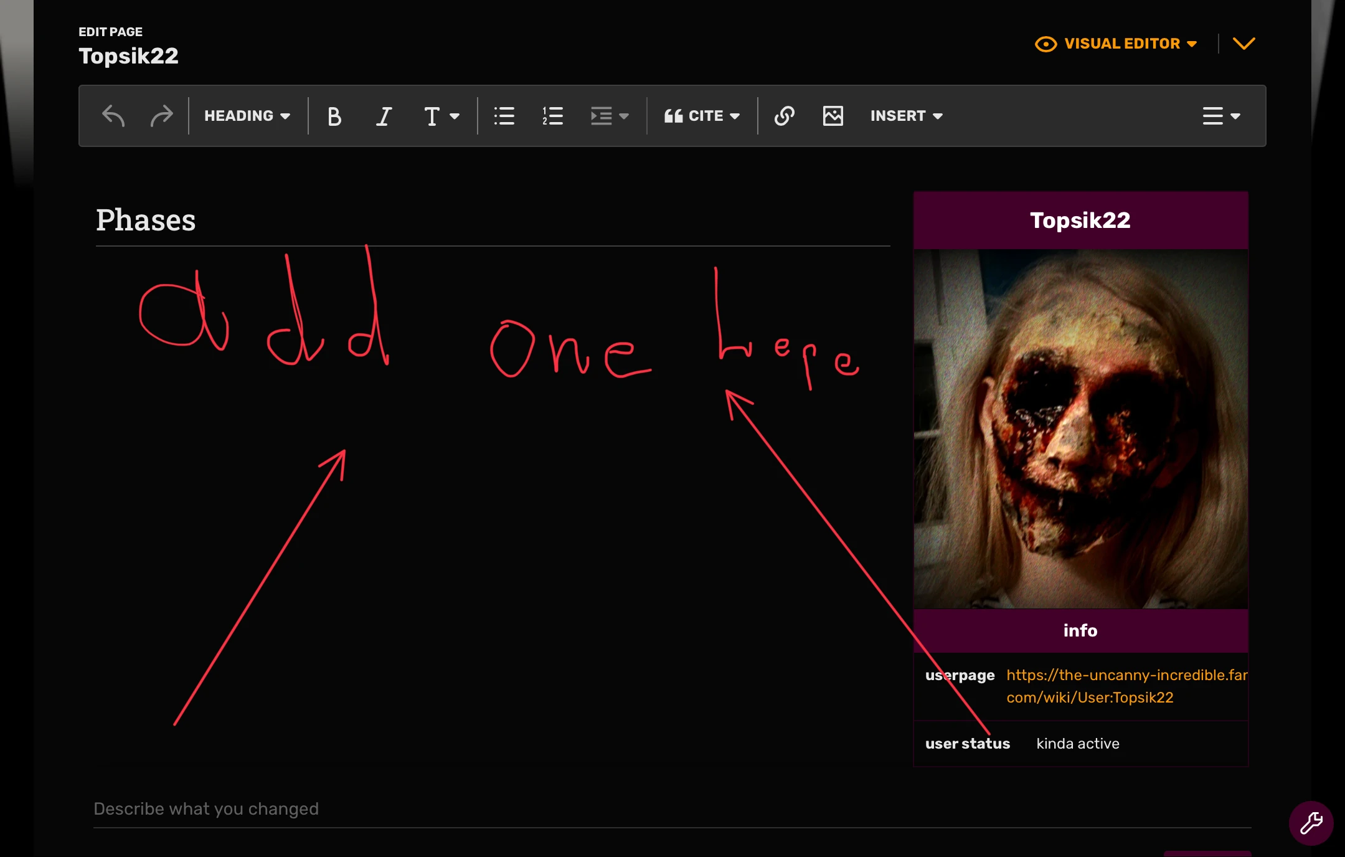This screenshot has height=857, width=1345.
Task: Apply bold formatting
Action: click(x=334, y=116)
